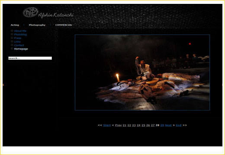Open the COMMERCIAL menu item
Screen dimensions: 225x155
pyautogui.click(x=64, y=25)
